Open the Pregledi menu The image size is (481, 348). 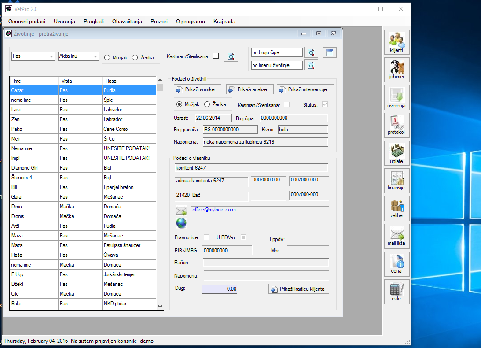(x=94, y=21)
